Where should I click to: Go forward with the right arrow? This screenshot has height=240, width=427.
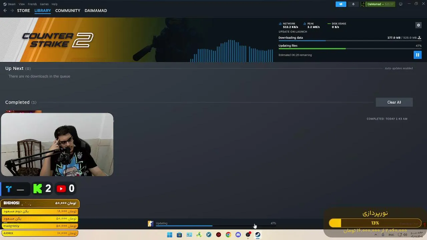[12, 11]
